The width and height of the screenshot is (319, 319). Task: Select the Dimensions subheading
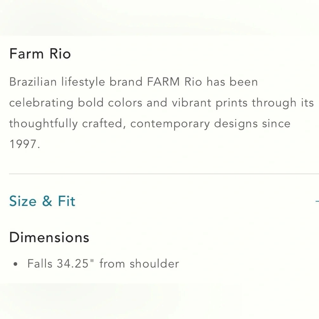tap(49, 238)
